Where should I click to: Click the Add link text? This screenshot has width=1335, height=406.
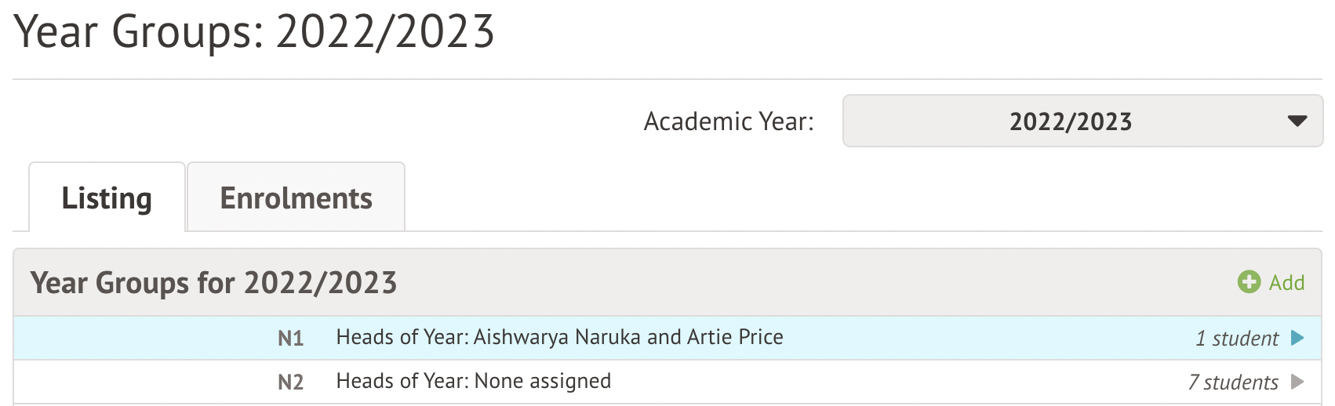1286,282
